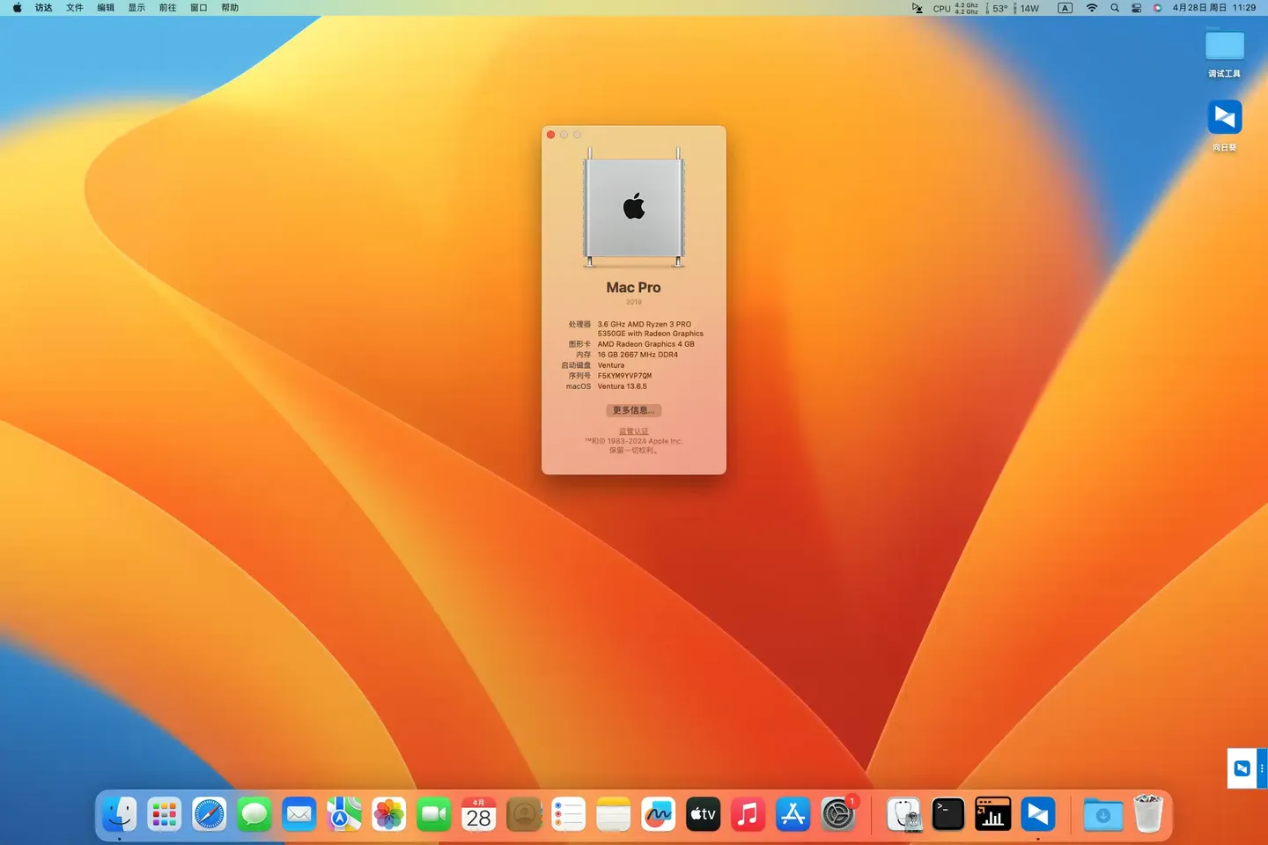The image size is (1268, 845).
Task: Open Freeform from the Dock
Action: pyautogui.click(x=658, y=814)
